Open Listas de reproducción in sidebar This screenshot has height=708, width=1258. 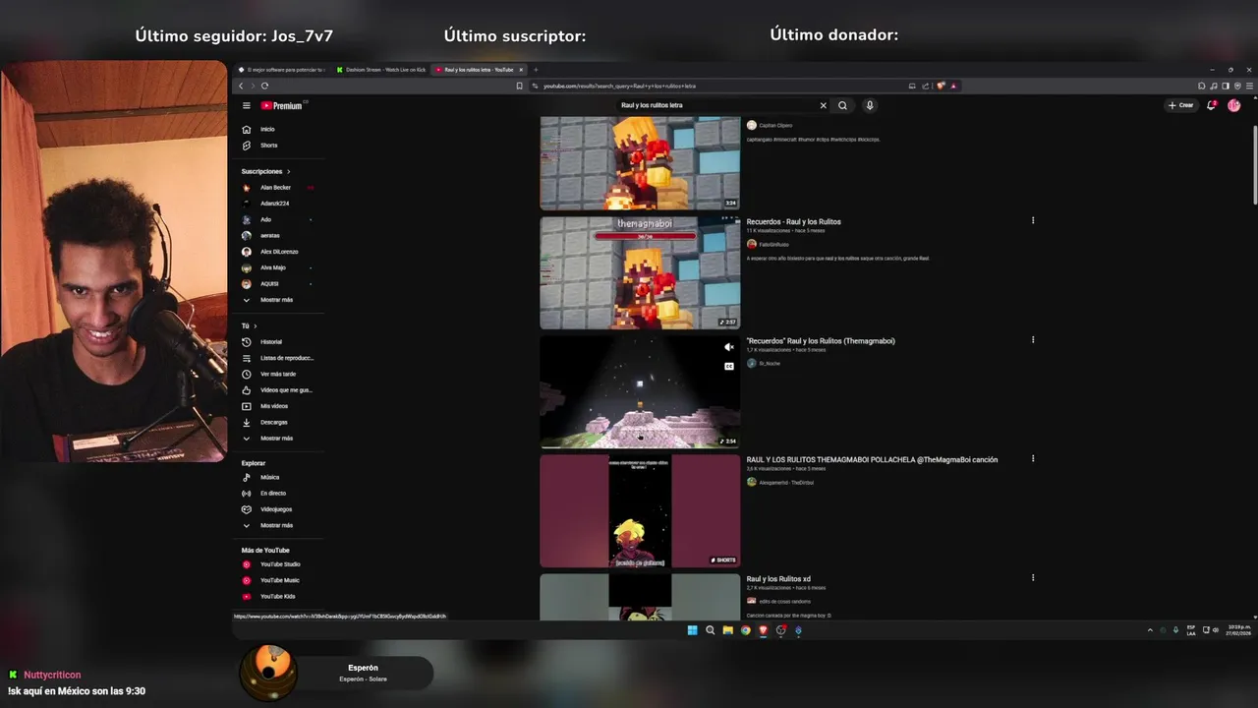click(286, 358)
